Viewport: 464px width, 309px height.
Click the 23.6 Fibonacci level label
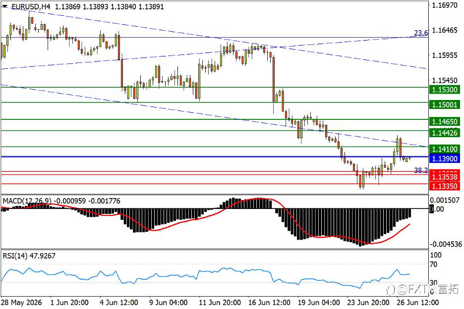pyautogui.click(x=421, y=33)
